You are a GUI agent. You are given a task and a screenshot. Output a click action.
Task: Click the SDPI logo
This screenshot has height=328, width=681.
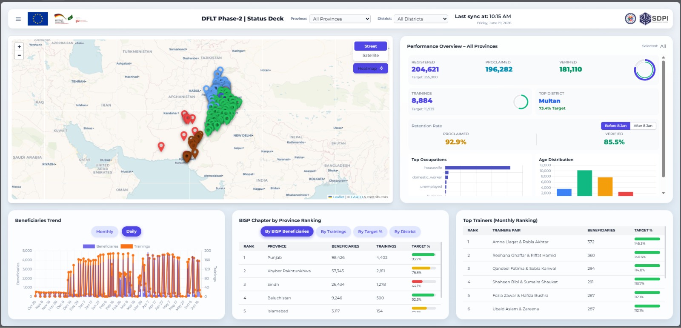[x=654, y=19]
